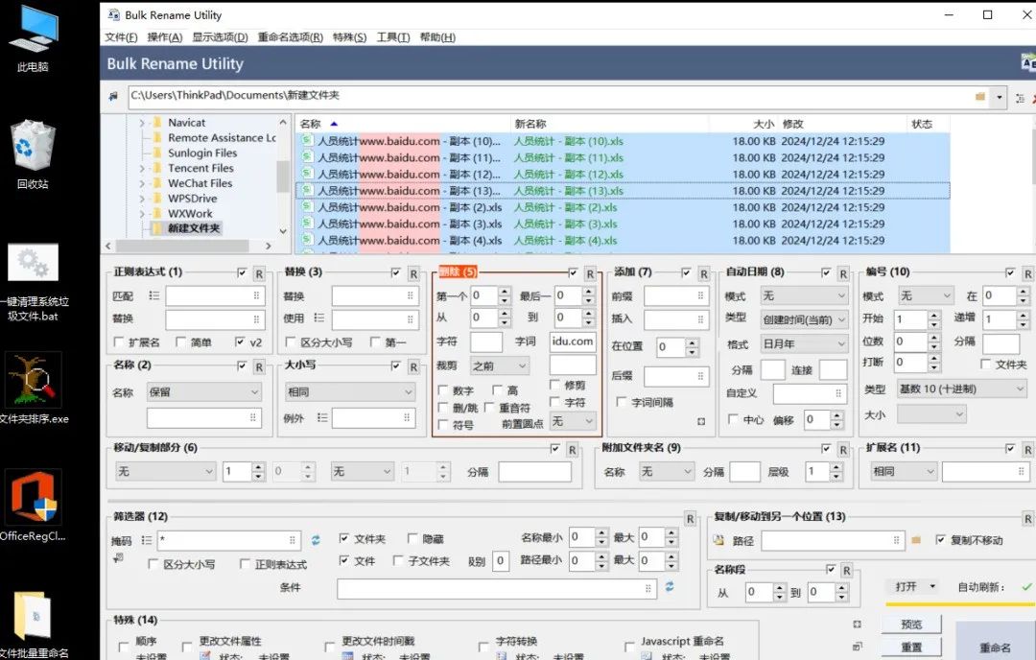1036x660 pixels.
Task: Select the OfficeRegCl... desktop icon
Action: [x=33, y=506]
